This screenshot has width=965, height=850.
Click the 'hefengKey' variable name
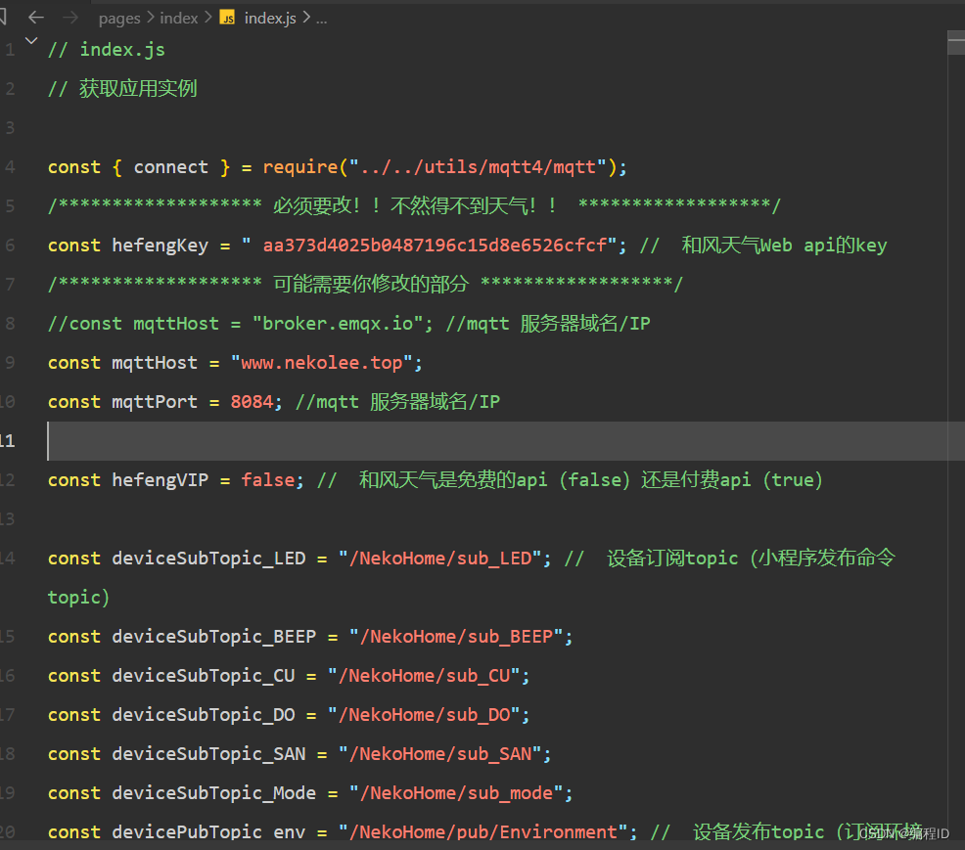pos(160,246)
